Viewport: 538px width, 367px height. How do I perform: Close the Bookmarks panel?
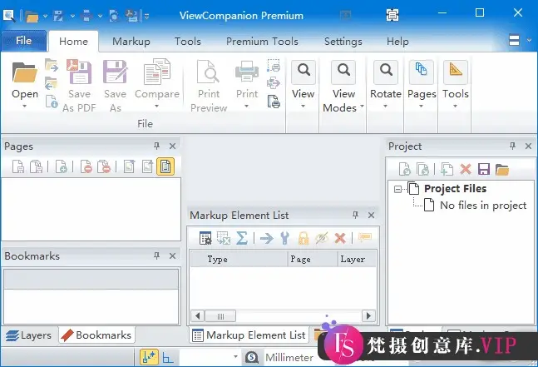[173, 256]
